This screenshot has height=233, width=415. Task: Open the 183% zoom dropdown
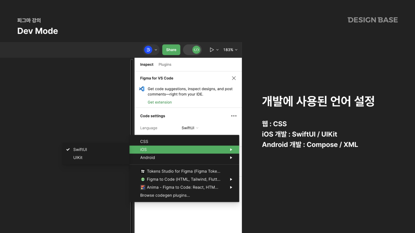(230, 50)
